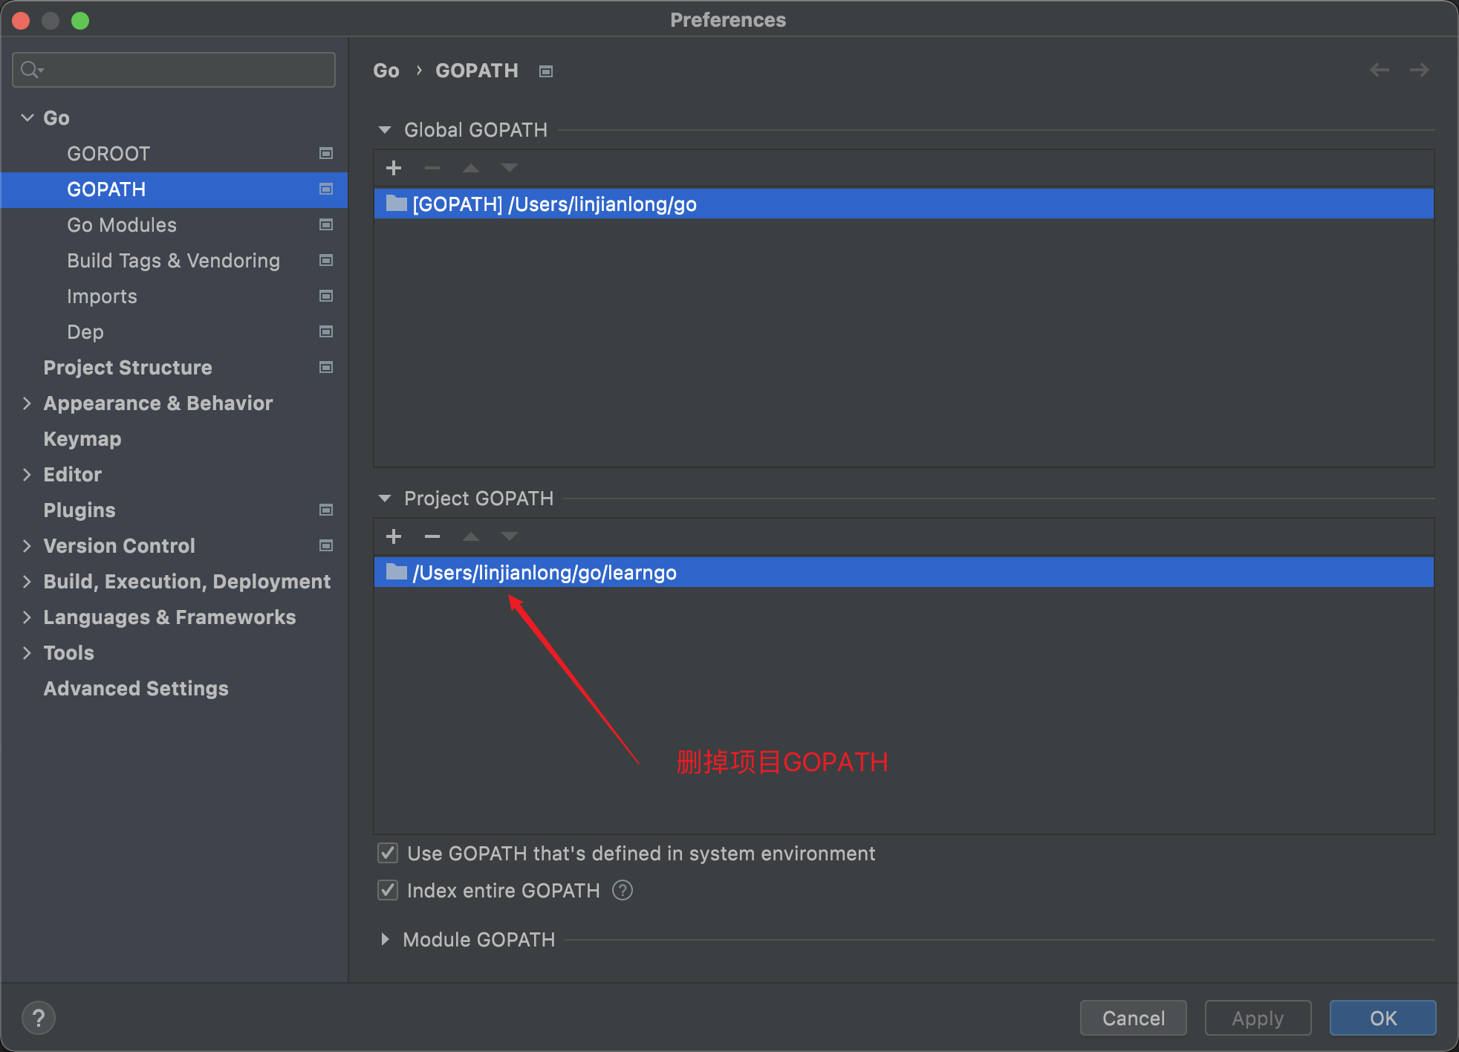Click the settings icon next to GOPATH breadcrumb
The width and height of the screenshot is (1459, 1052).
tap(545, 71)
